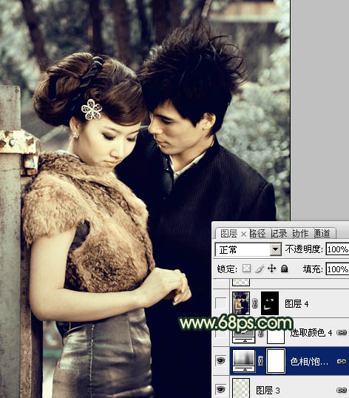The width and height of the screenshot is (349, 398).
Task: Toggle lock transparent pixels icon
Action: pos(246,269)
